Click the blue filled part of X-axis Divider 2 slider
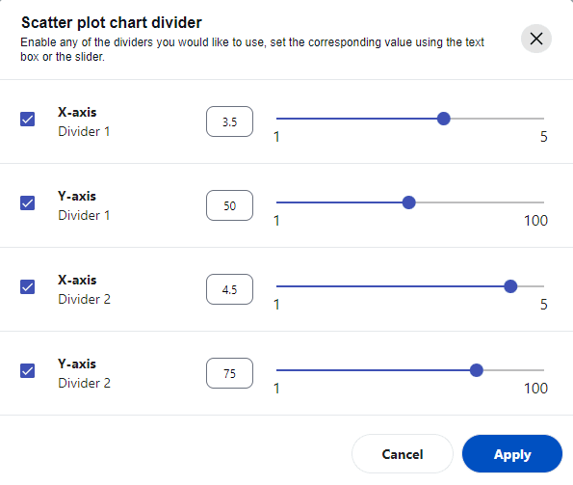 pos(390,286)
